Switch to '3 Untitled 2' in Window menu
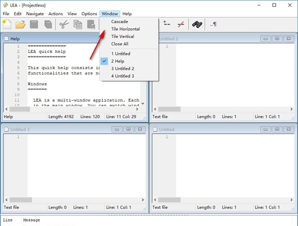 [129, 68]
